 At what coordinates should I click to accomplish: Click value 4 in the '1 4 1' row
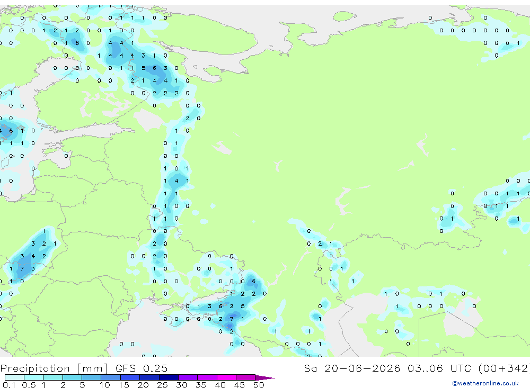[176, 181]
